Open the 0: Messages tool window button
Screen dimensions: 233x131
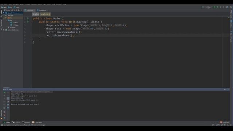(x=37, y=122)
